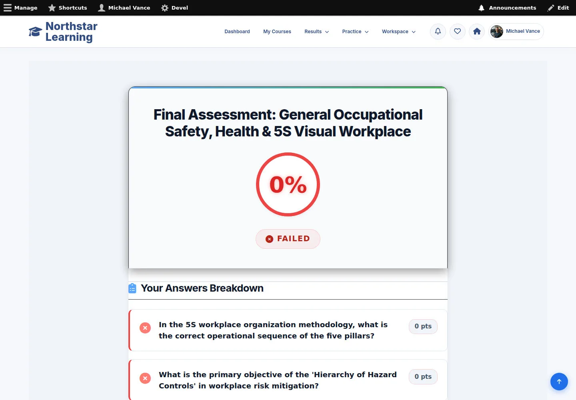Click the 5S methodology question text
This screenshot has width=576, height=400.
pyautogui.click(x=273, y=330)
